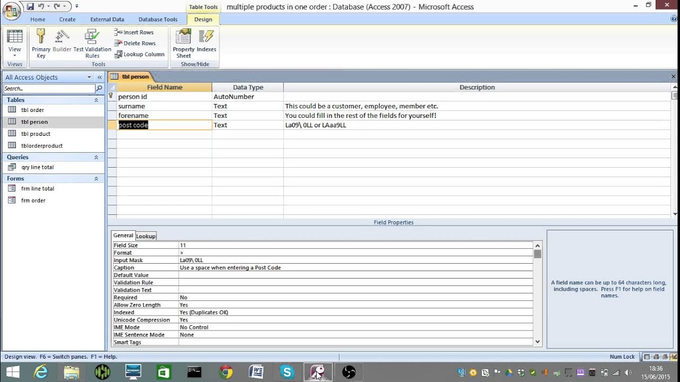Open Skype from taskbar
Screen dimensions: 680x382
287,372
